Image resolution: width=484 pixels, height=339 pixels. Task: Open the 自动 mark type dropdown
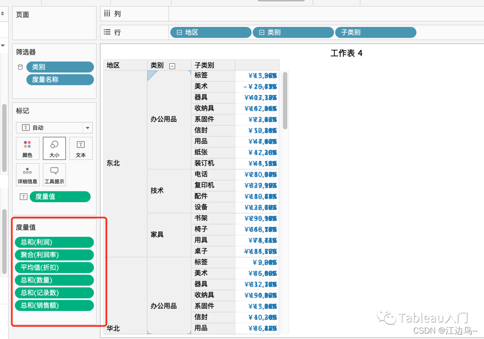(87, 128)
